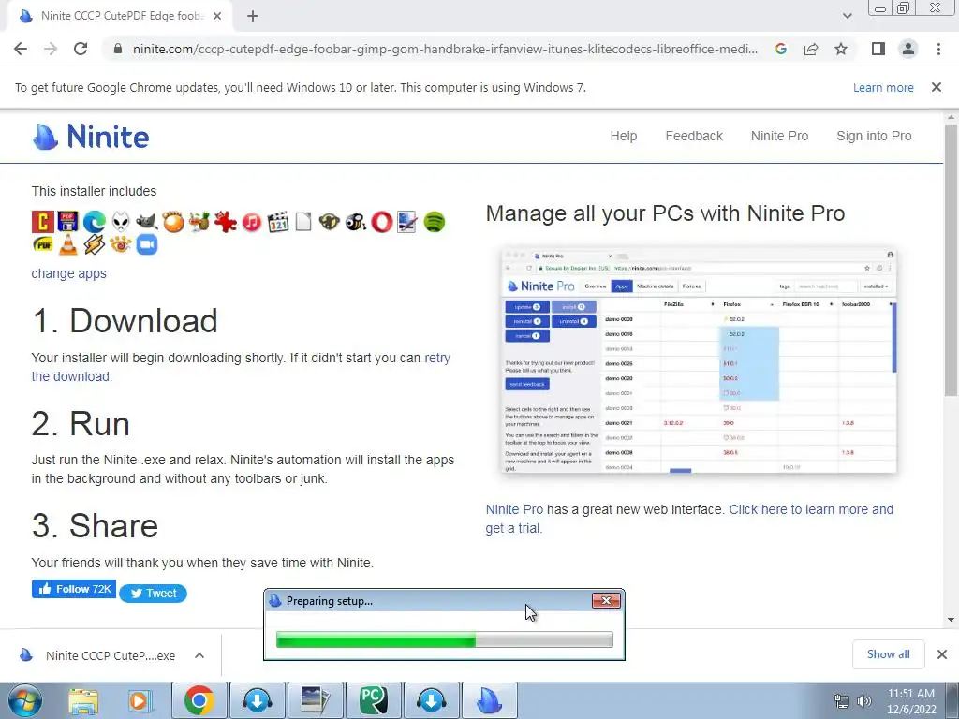Click the Ninite installer taskbar icon
The image size is (959, 719).
click(x=489, y=700)
